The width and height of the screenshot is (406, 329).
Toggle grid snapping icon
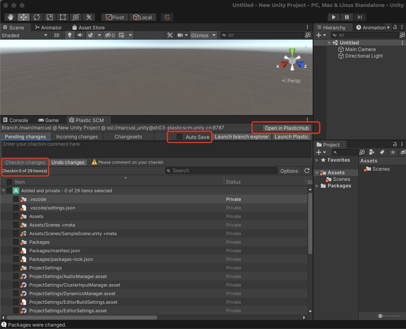[167, 17]
